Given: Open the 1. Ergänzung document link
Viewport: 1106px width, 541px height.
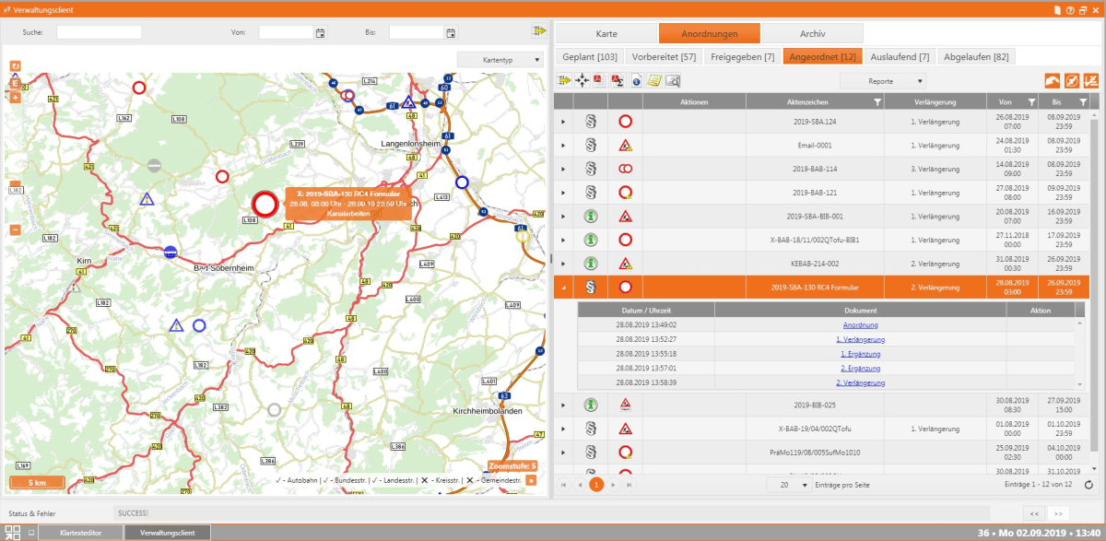Looking at the screenshot, I should click(860, 354).
